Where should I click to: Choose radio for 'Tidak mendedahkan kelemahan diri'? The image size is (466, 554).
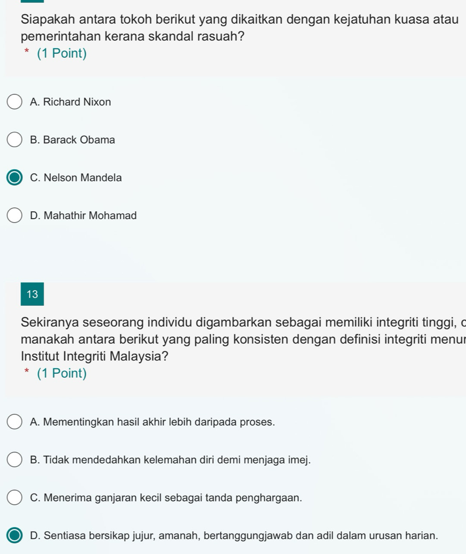pos(15,460)
